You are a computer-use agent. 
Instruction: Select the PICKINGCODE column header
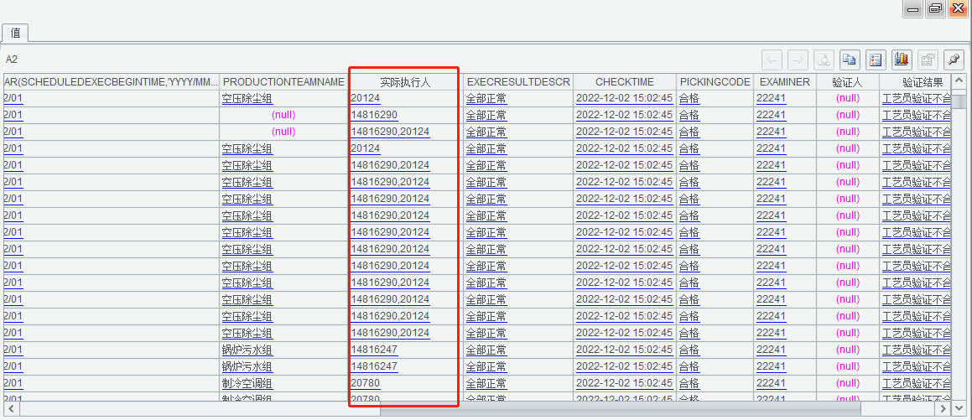(715, 82)
